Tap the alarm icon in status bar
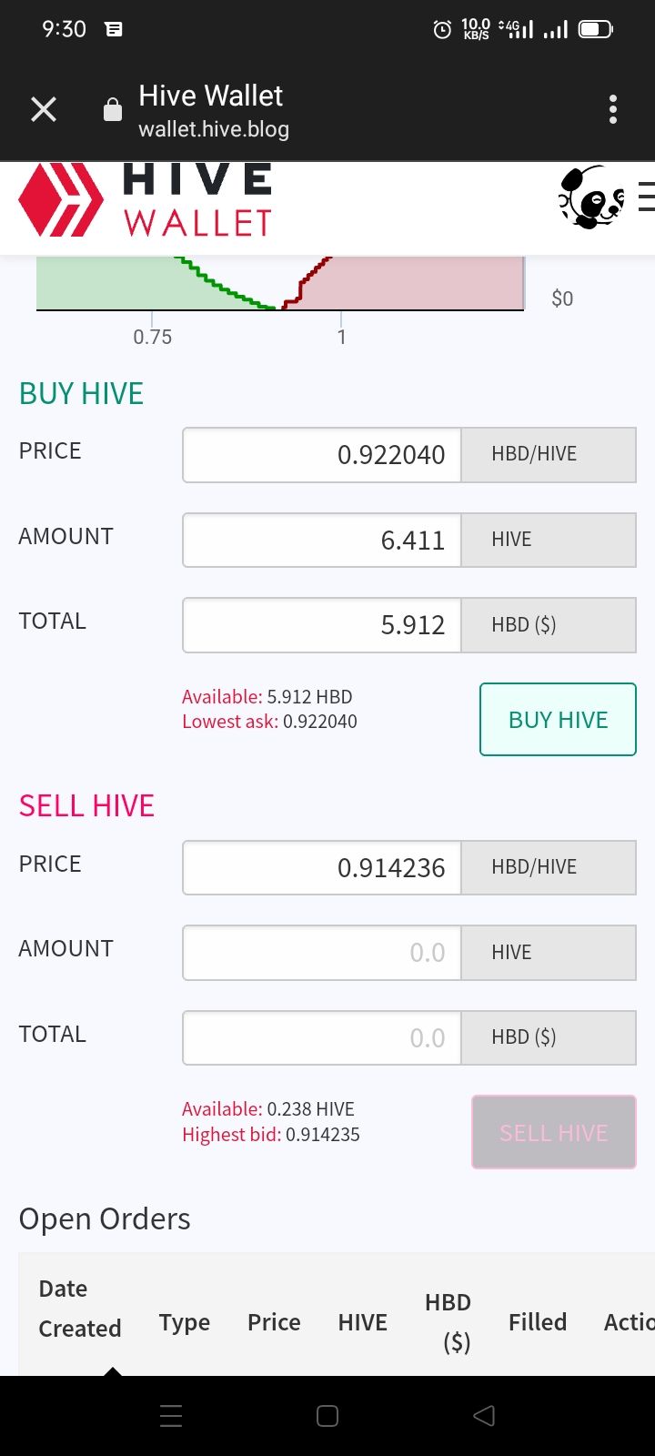Image resolution: width=655 pixels, height=1456 pixels. pyautogui.click(x=442, y=30)
